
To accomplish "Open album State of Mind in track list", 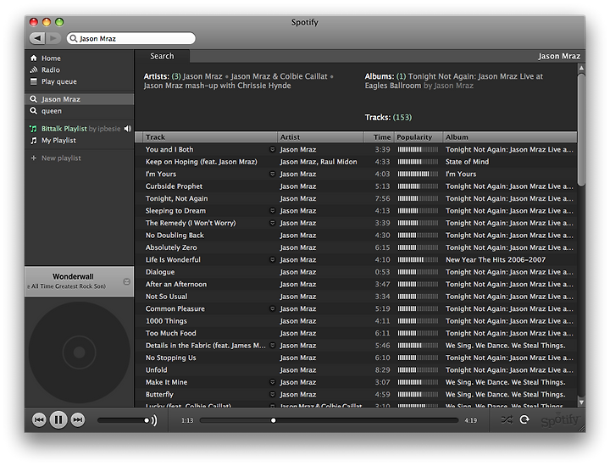I will pyautogui.click(x=467, y=162).
